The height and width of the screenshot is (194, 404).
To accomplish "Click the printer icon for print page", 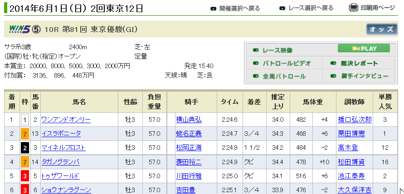I will click(x=354, y=8).
